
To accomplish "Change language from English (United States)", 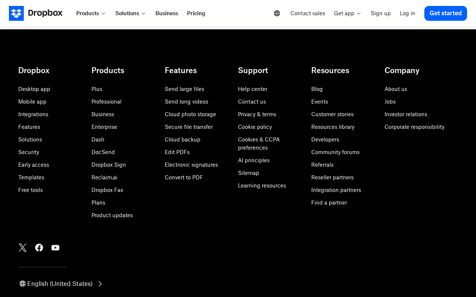I will point(61,284).
